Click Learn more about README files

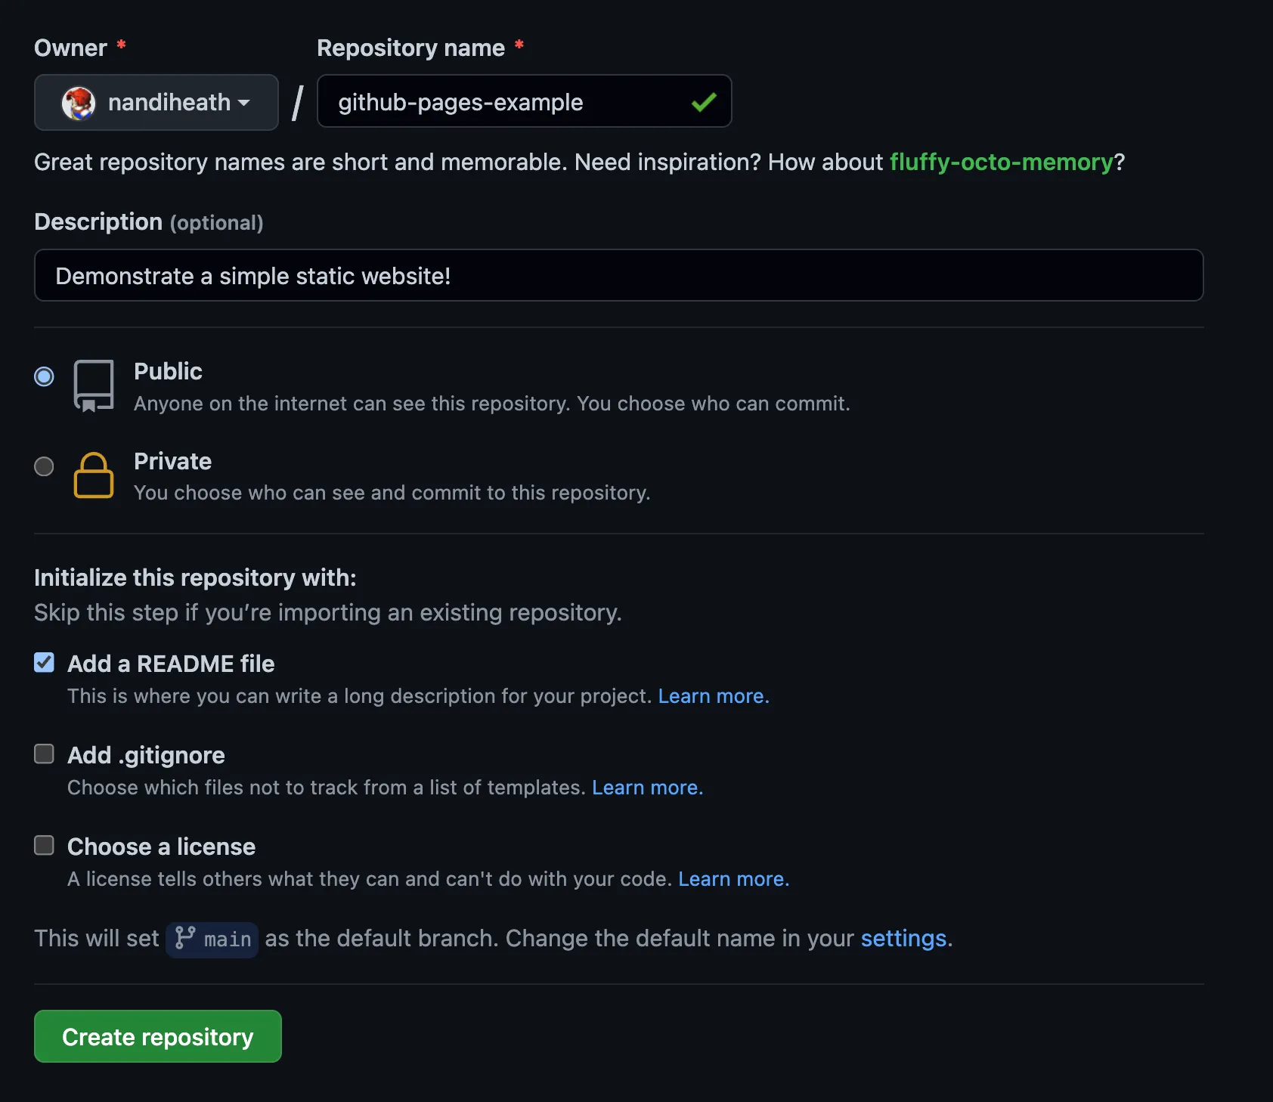[711, 695]
